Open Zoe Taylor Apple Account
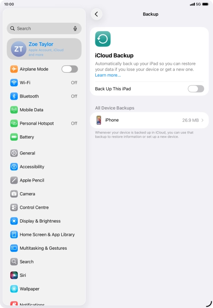The width and height of the screenshot is (213, 308). coord(44,49)
